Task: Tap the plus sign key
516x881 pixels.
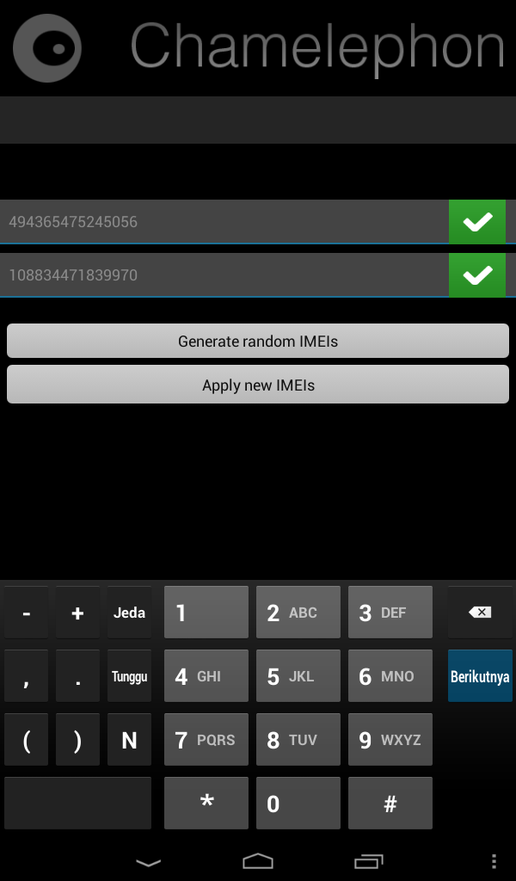Action: pyautogui.click(x=77, y=613)
